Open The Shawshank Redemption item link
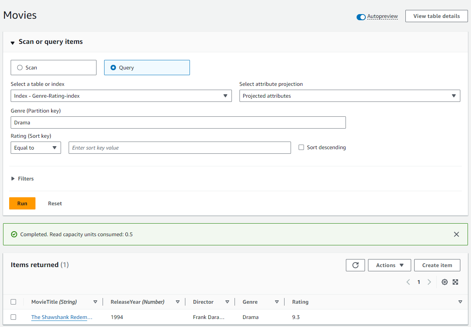 (62, 317)
